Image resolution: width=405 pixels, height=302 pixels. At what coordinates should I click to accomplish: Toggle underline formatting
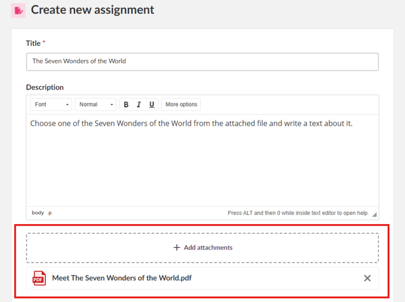point(152,104)
